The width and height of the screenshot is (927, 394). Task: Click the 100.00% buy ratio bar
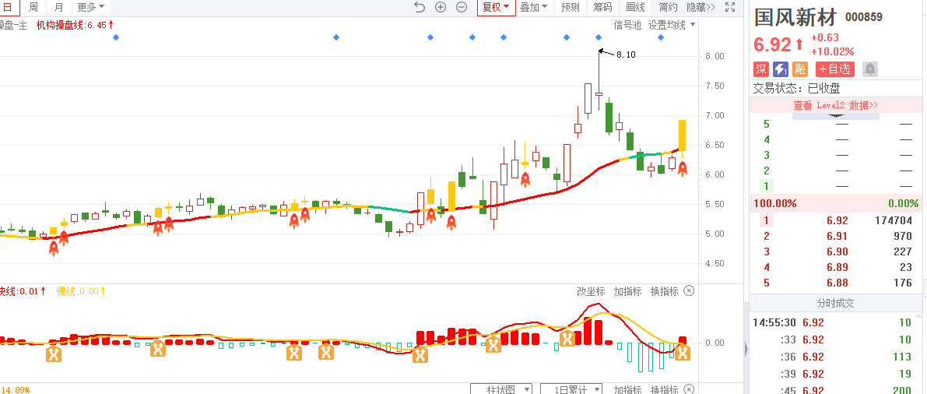835,203
